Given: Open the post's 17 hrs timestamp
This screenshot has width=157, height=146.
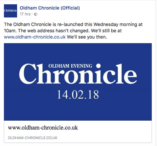Looking at the screenshot, I should pos(25,14).
